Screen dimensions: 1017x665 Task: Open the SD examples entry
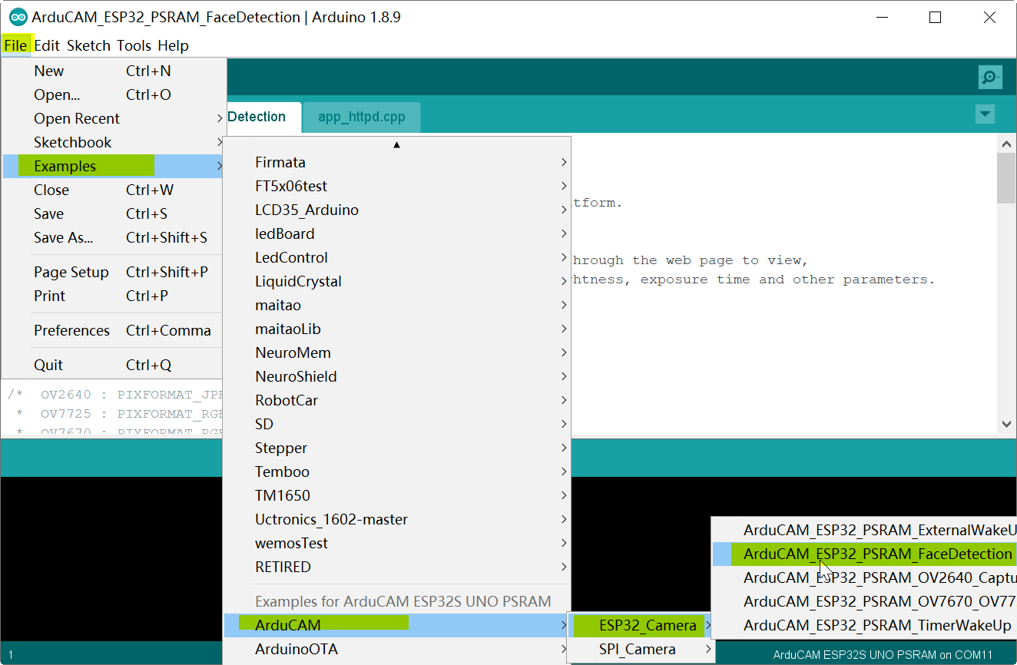coord(397,424)
